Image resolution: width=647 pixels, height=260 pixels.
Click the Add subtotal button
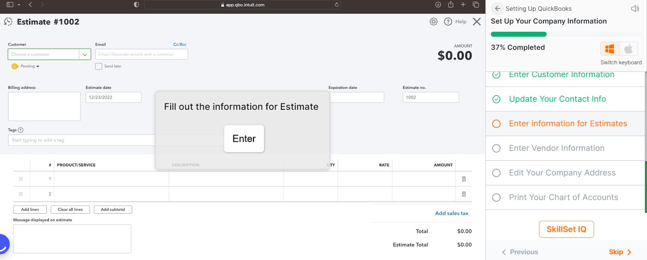113,210
